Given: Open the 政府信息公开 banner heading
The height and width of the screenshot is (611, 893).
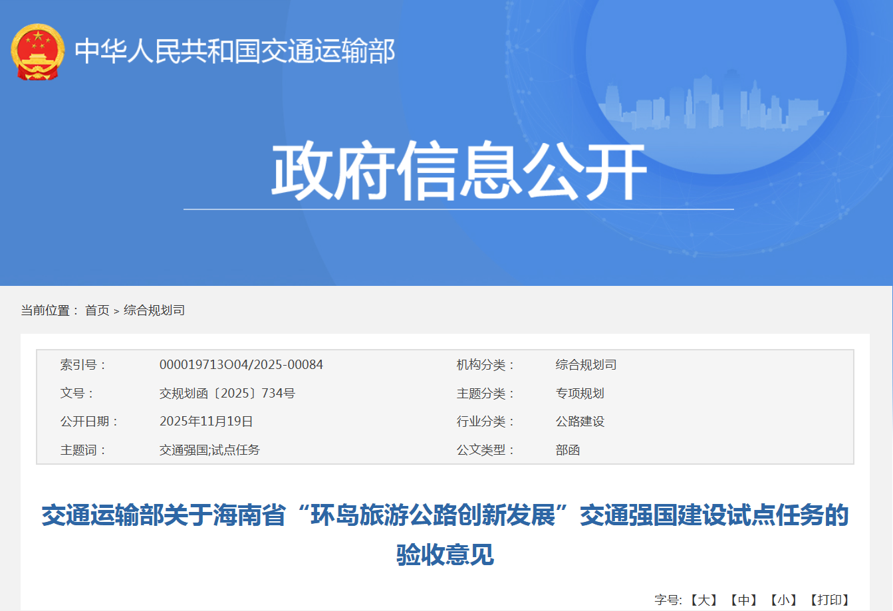Looking at the screenshot, I should (x=458, y=172).
